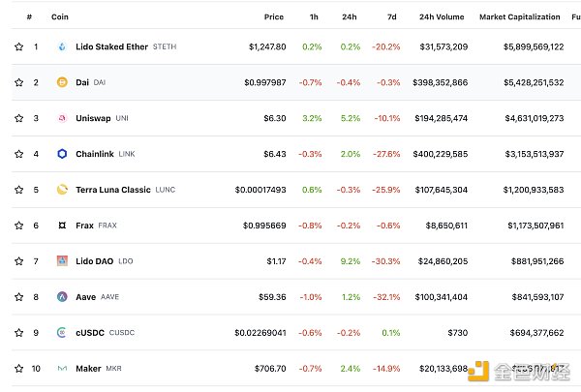Star the Uniswap row
Image resolution: width=581 pixels, height=392 pixels.
[19, 118]
